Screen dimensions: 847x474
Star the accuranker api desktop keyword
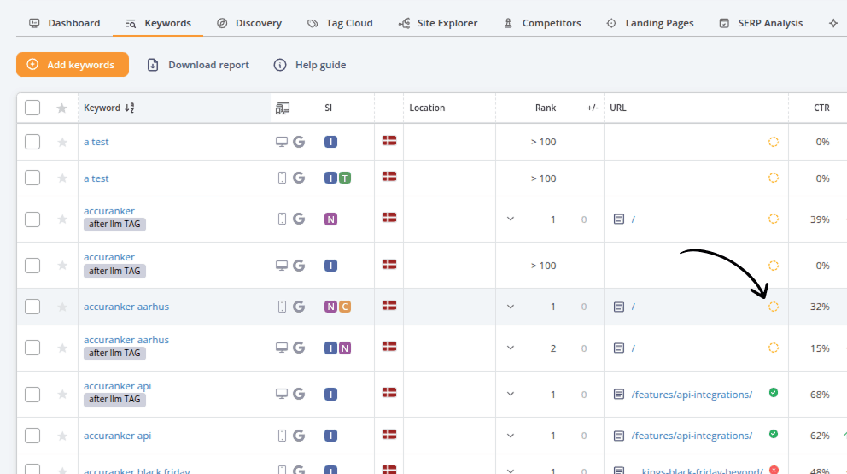[62, 394]
